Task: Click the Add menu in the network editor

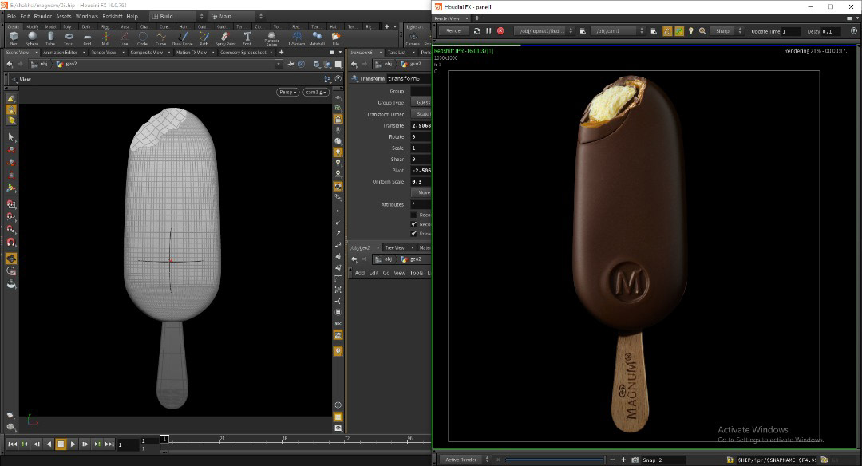Action: [359, 273]
